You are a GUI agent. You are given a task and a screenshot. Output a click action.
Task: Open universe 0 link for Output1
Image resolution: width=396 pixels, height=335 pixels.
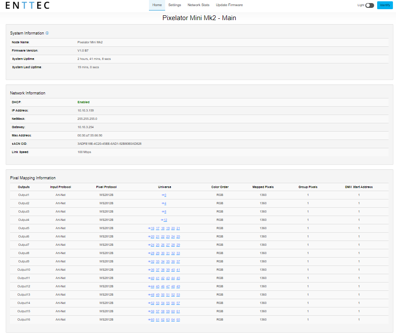pos(165,195)
